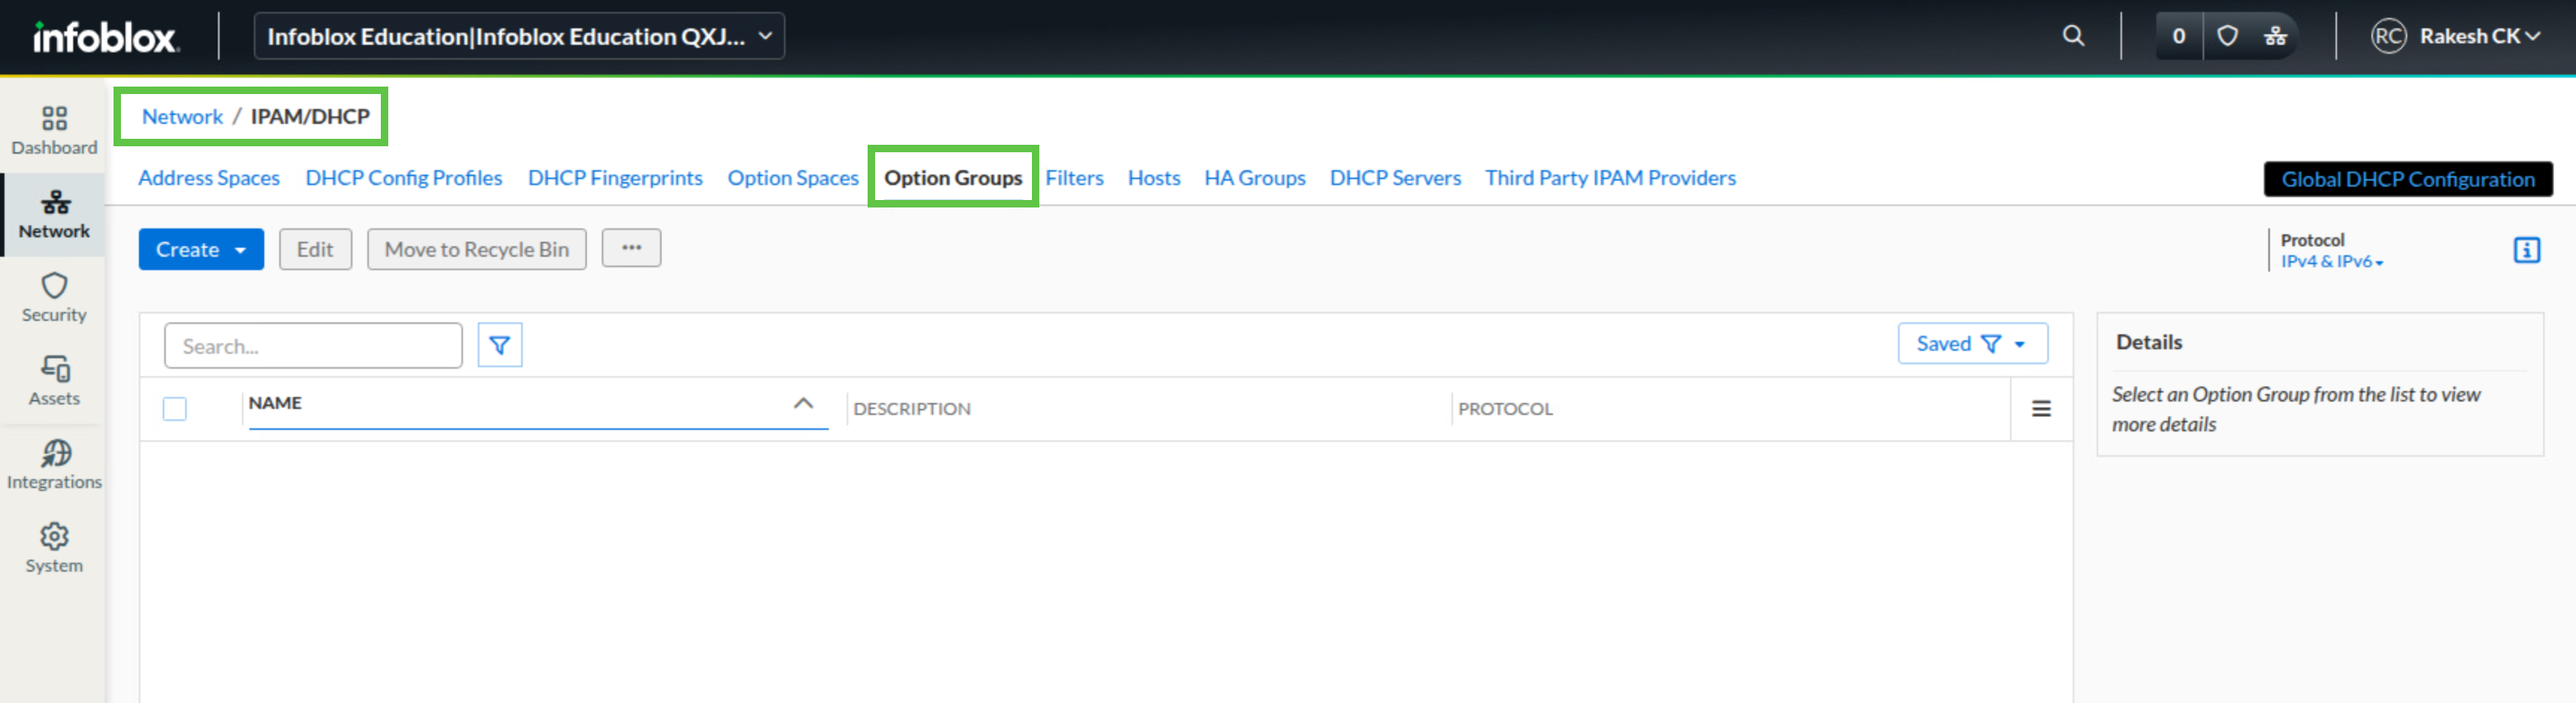Switch to the DHCP Fingerprints tab
This screenshot has width=2576, height=703.
[615, 178]
